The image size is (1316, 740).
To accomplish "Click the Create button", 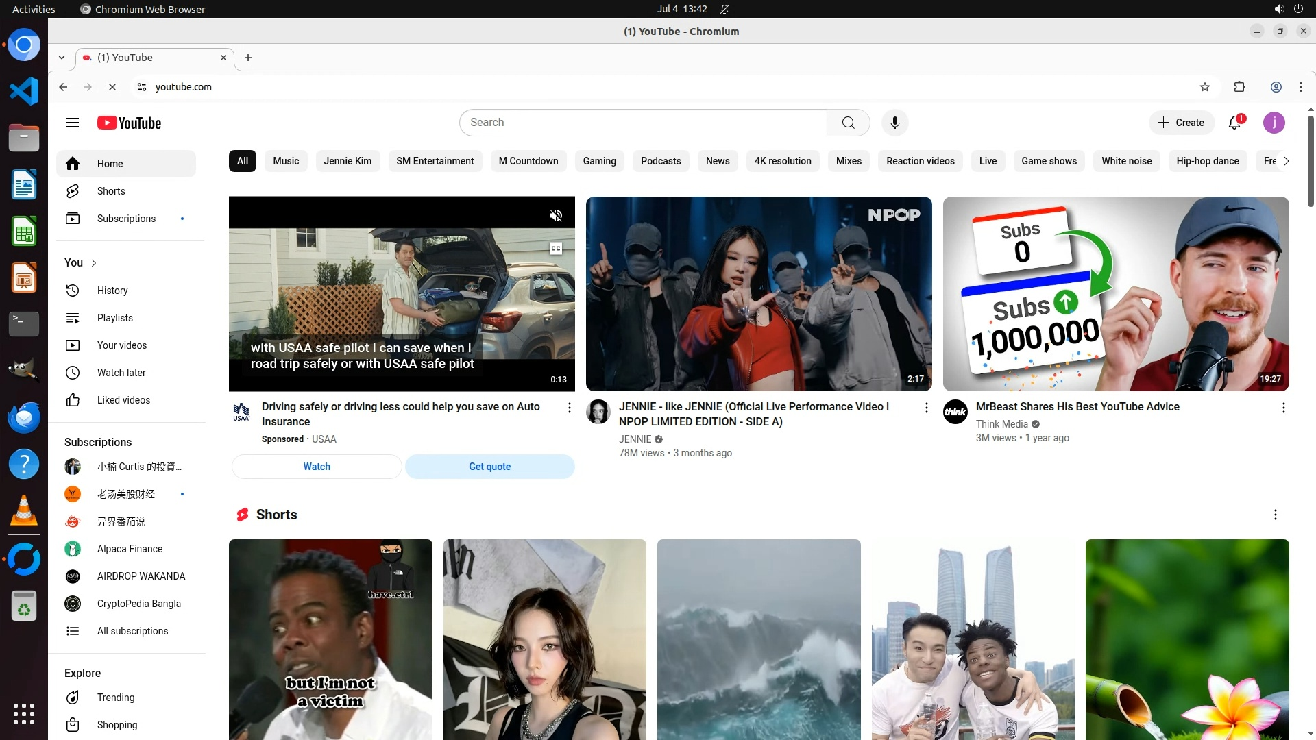I will pos(1181,123).
